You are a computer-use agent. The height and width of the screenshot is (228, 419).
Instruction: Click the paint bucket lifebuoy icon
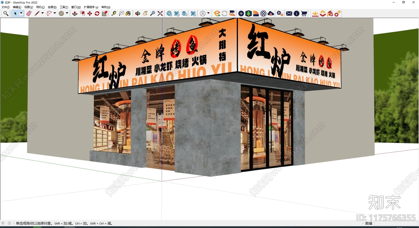click(330, 14)
